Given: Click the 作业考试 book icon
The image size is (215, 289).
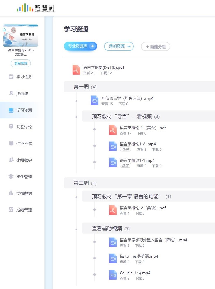Looking at the screenshot, I should coord(11,143).
